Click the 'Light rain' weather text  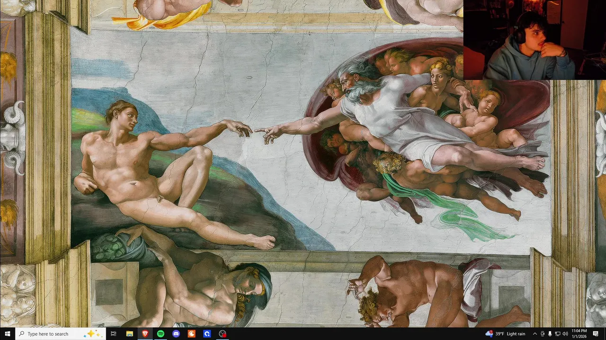coord(516,334)
